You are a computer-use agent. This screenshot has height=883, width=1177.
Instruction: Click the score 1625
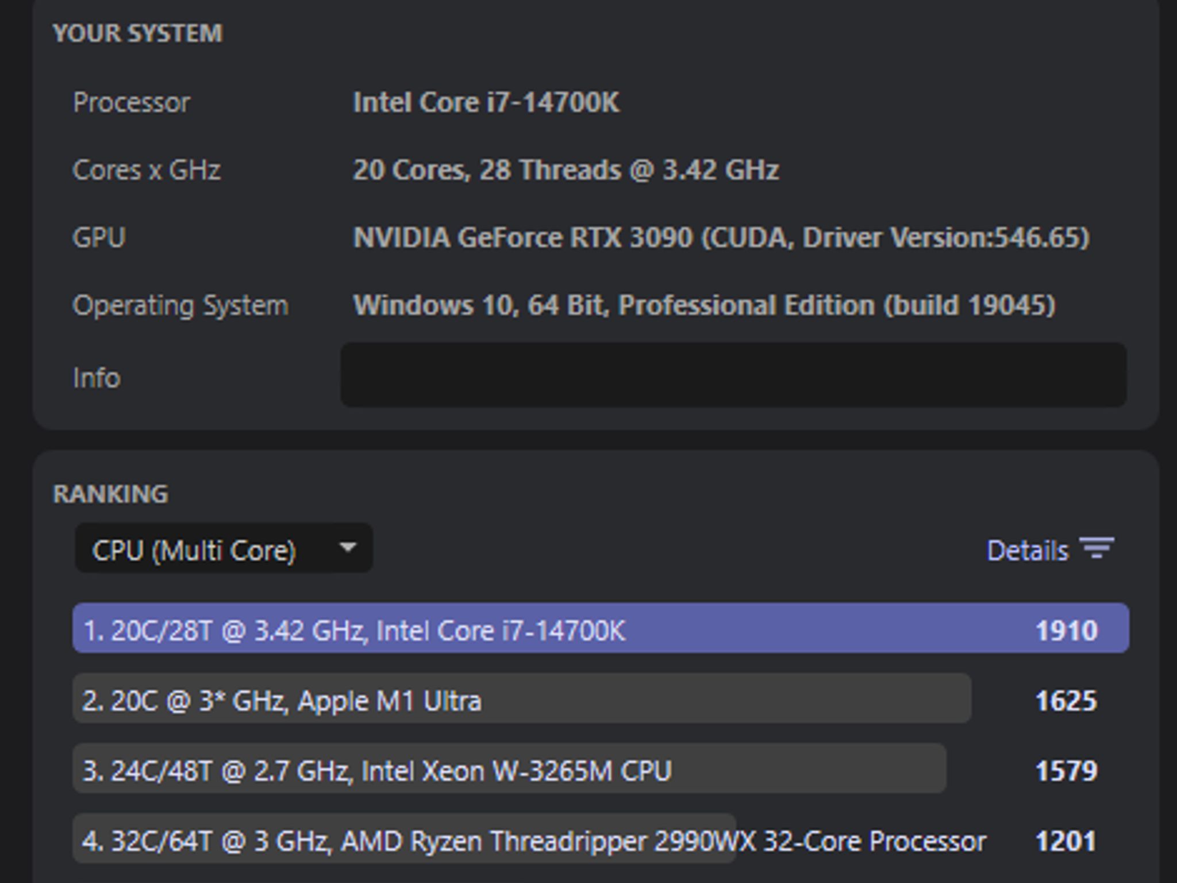[x=1066, y=701]
